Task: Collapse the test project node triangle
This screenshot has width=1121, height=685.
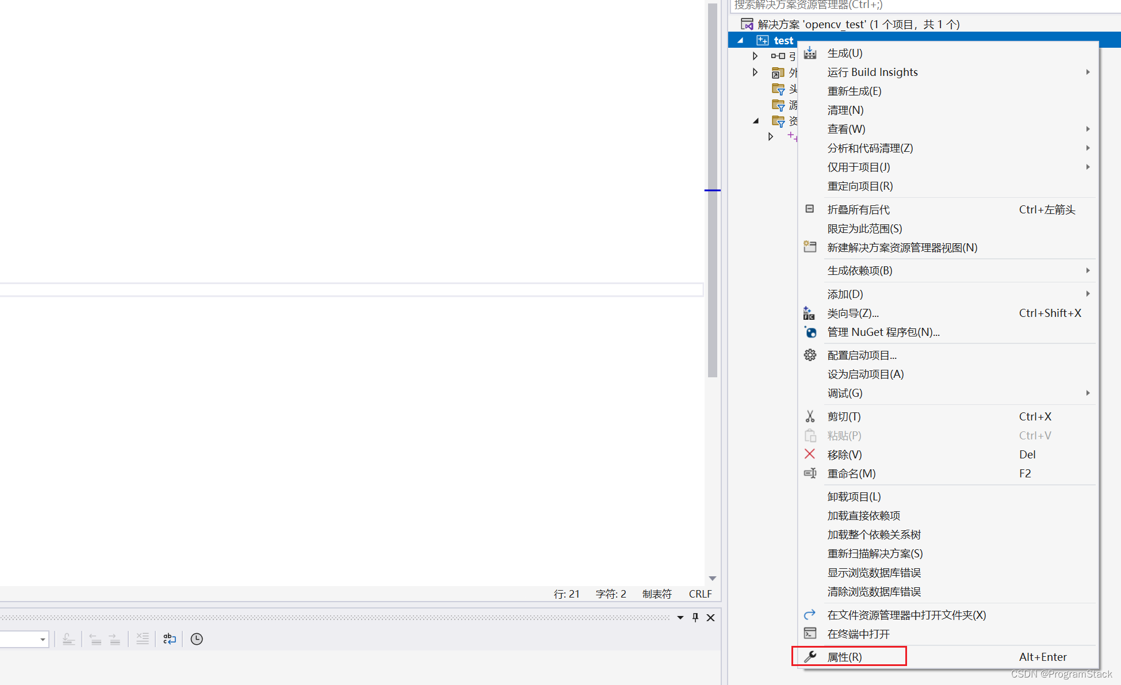Action: [x=740, y=40]
